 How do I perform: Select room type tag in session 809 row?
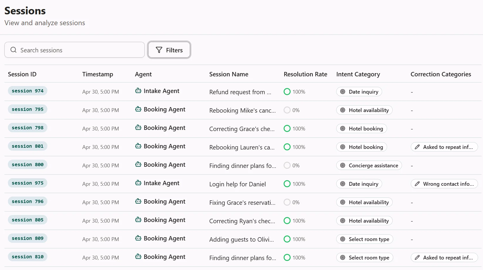(365, 239)
